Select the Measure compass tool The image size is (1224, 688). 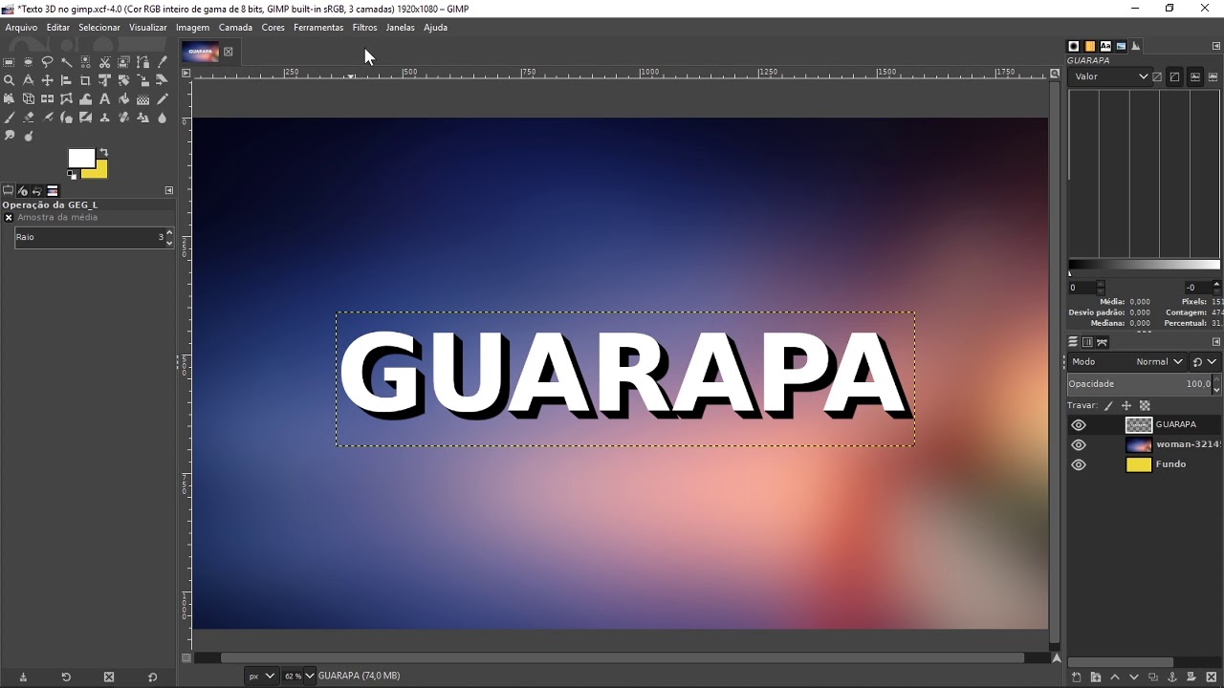click(28, 80)
